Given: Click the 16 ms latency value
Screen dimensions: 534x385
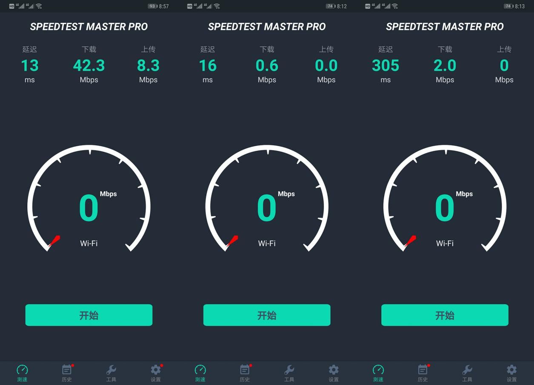Looking at the screenshot, I should click(x=208, y=65).
